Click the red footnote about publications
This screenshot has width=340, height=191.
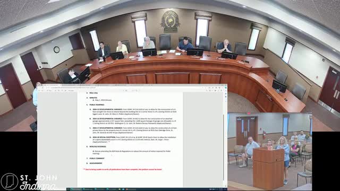[123, 169]
